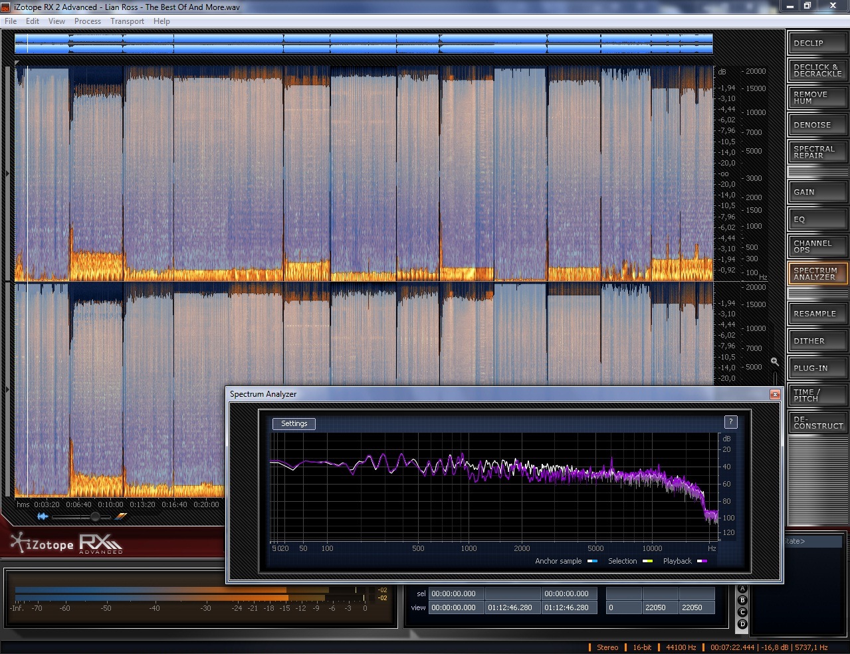Select preset slot A
850x654 pixels.
742,589
